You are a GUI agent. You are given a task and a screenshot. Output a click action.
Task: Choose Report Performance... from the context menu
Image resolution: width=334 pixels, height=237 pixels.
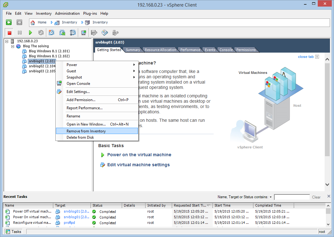pos(97,108)
